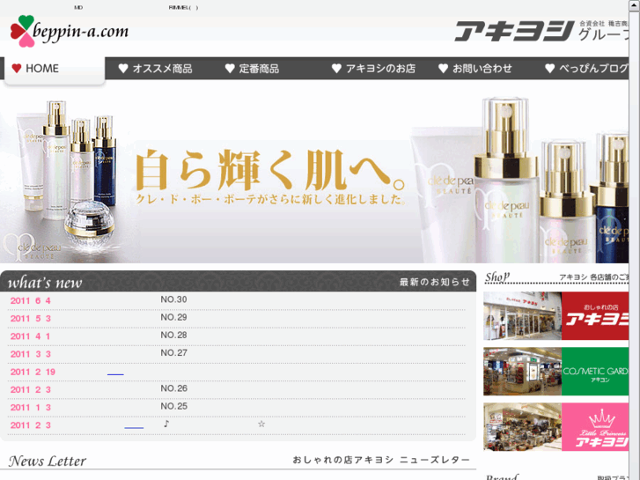Image resolution: width=640 pixels, height=480 pixels.
Task: Click the underlined link in the music-note row
Action: pos(134,426)
